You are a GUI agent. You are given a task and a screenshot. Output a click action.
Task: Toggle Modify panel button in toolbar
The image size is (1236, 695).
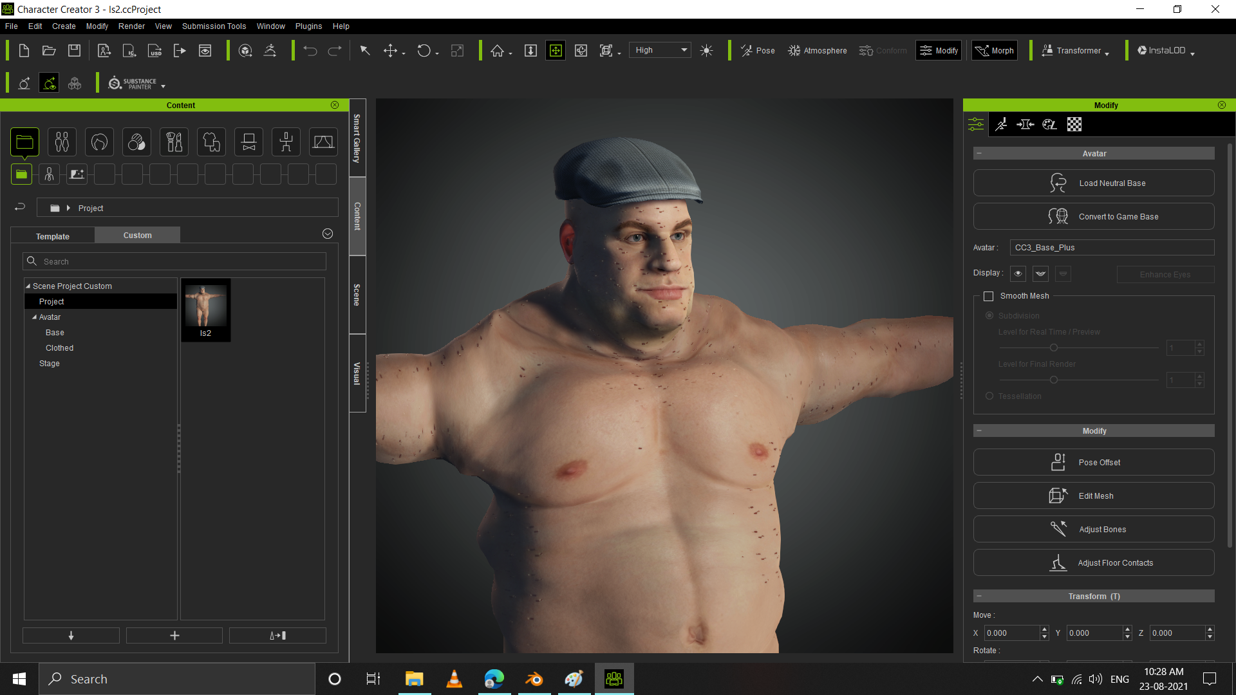point(939,50)
